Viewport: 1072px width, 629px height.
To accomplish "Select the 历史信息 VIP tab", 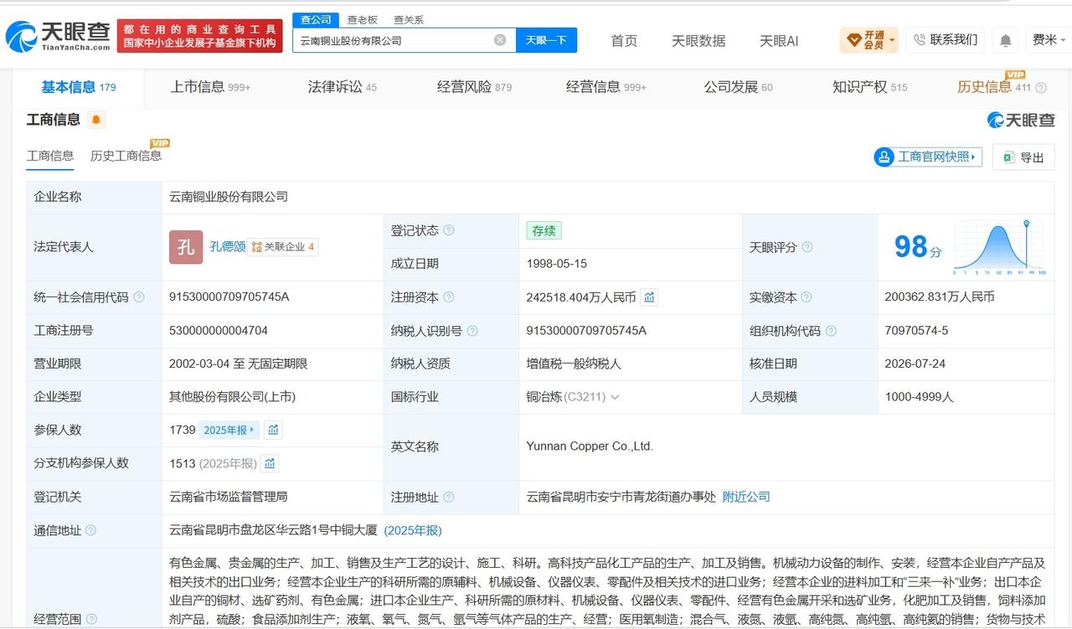I will click(x=994, y=87).
